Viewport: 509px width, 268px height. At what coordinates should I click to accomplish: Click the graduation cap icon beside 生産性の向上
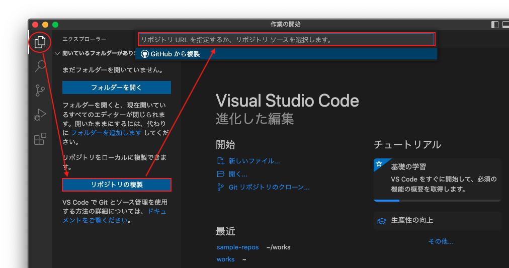(382, 221)
